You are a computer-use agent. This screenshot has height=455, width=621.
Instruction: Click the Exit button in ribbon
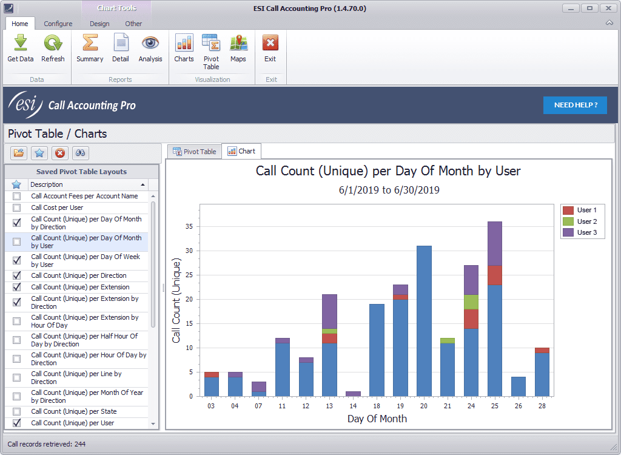tap(270, 49)
